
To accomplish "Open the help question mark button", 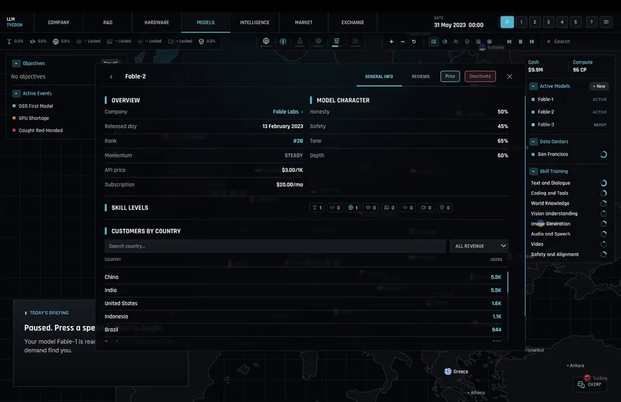I will pyautogui.click(x=591, y=22).
